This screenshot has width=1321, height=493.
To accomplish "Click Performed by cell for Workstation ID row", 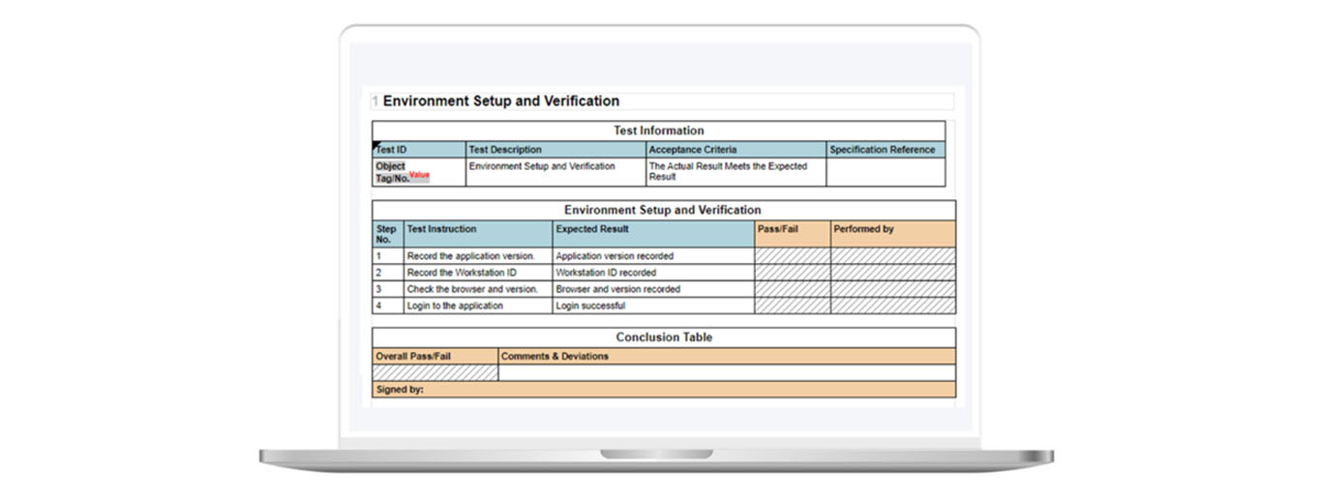I will (892, 273).
